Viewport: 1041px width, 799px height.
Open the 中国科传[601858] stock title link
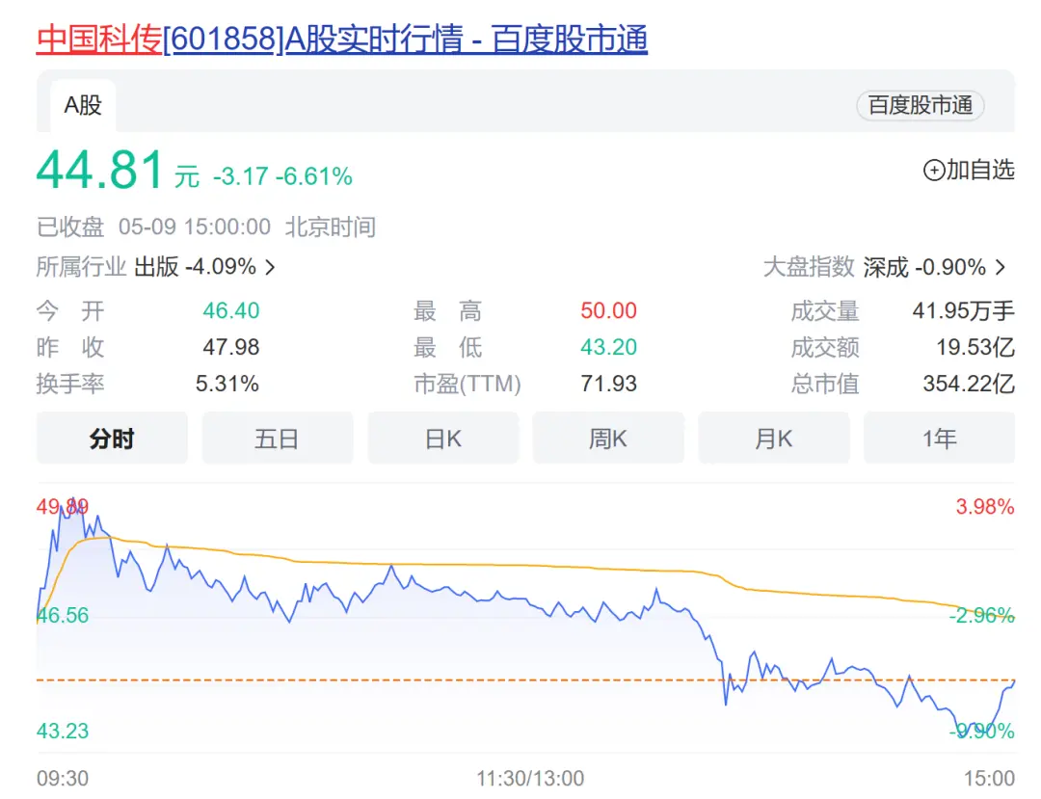point(342,39)
